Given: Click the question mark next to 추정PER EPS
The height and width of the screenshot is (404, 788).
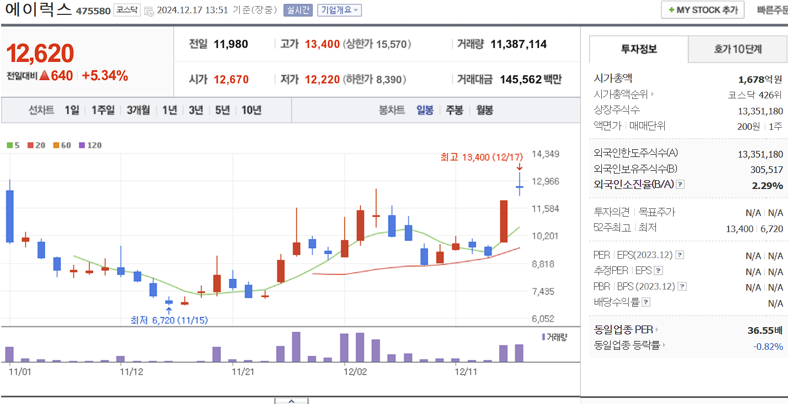Looking at the screenshot, I should [x=658, y=271].
